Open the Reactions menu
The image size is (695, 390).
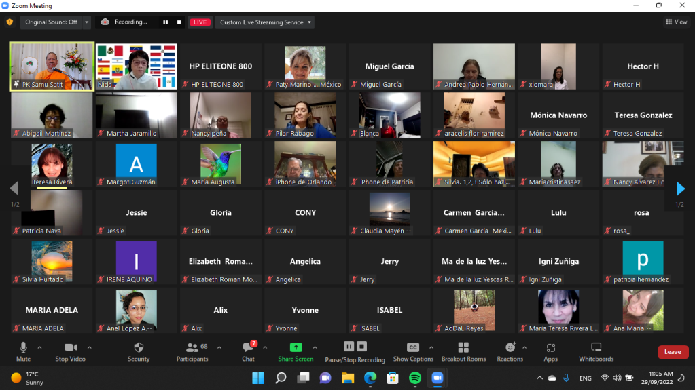tap(510, 351)
